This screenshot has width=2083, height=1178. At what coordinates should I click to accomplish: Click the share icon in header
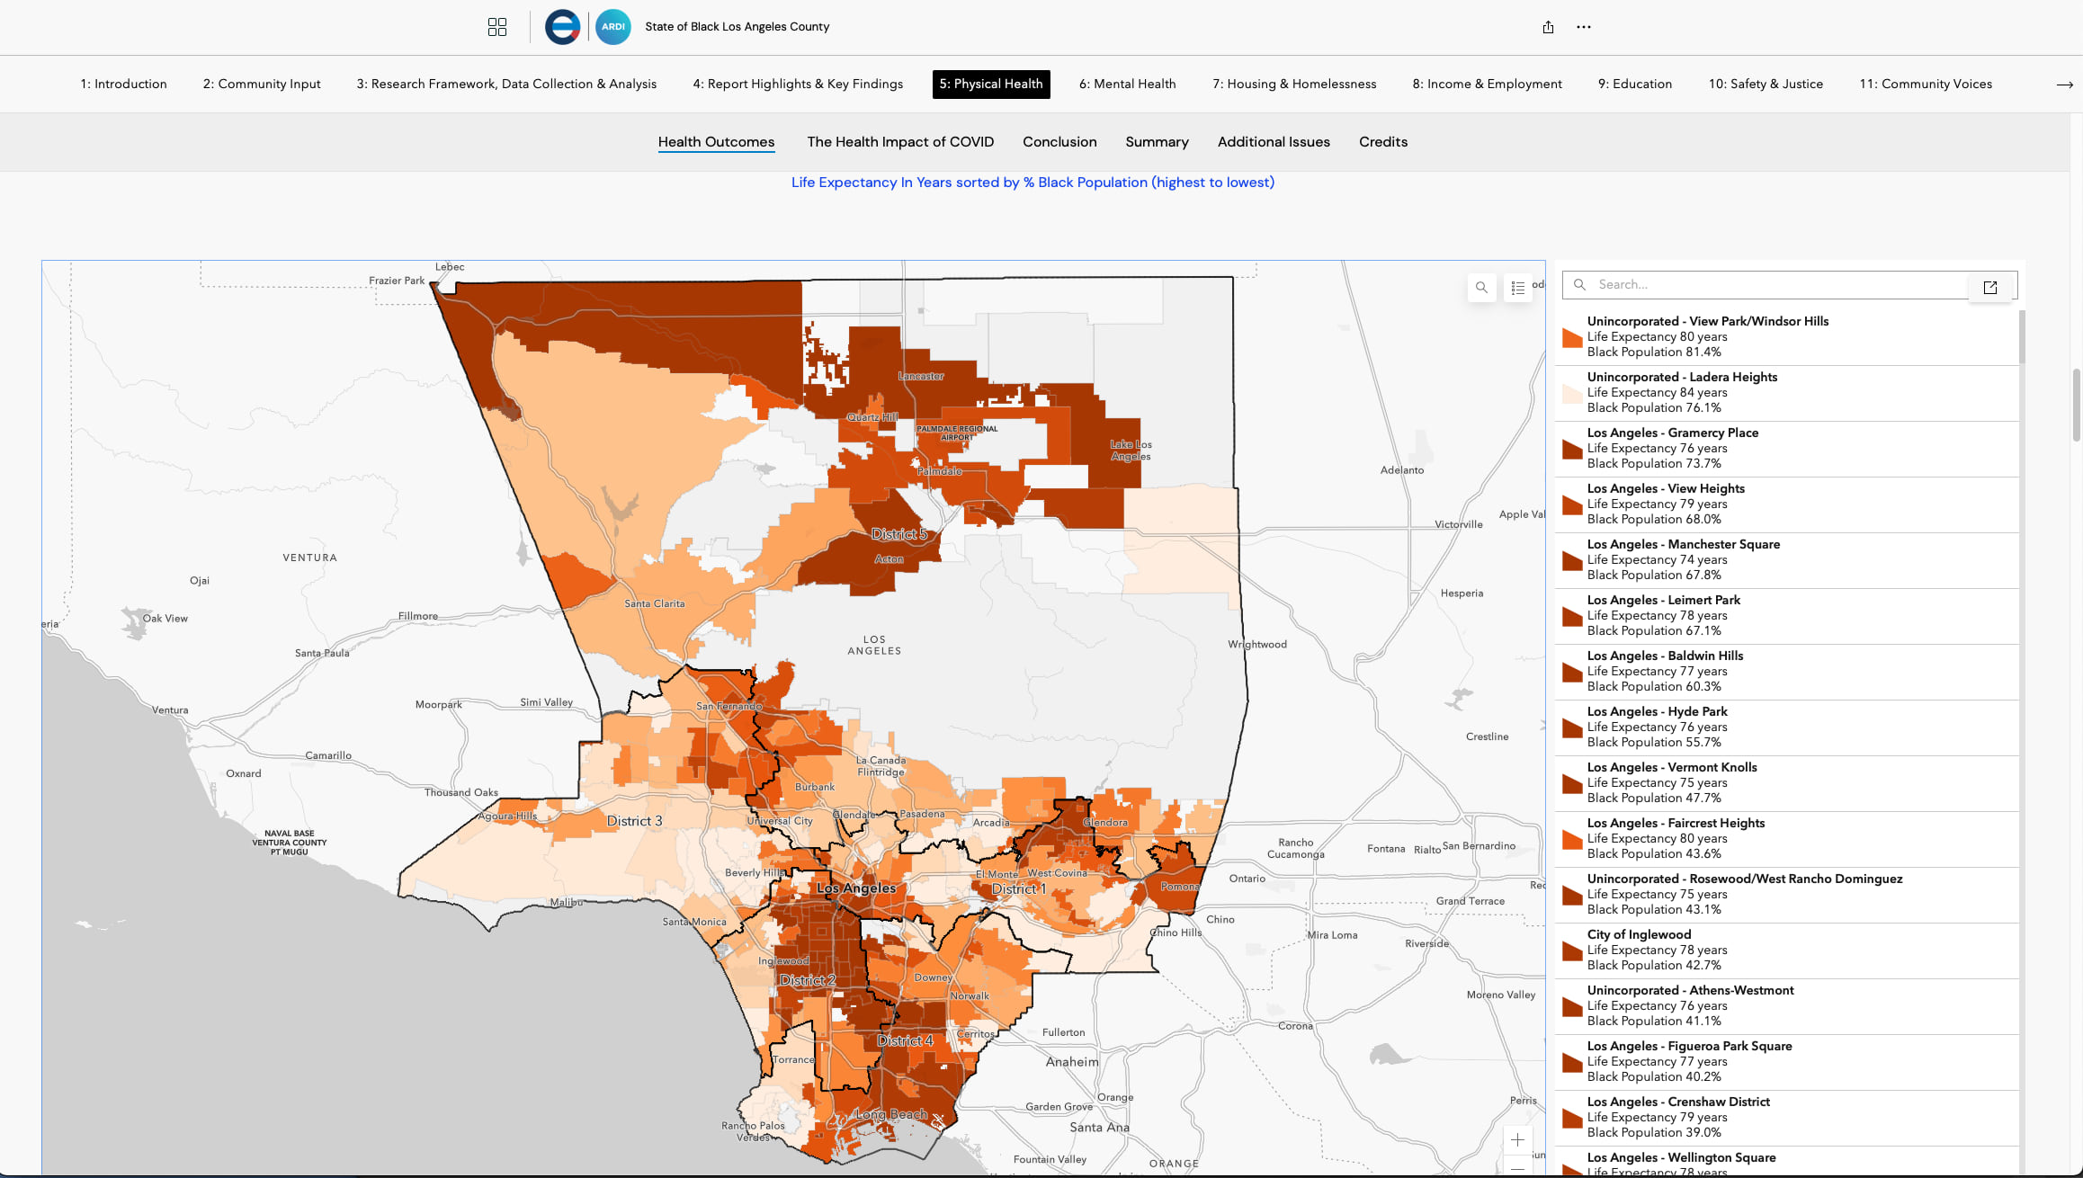[1548, 27]
